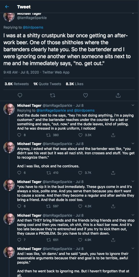Share the reply with 4.9K likes

point(114,240)
